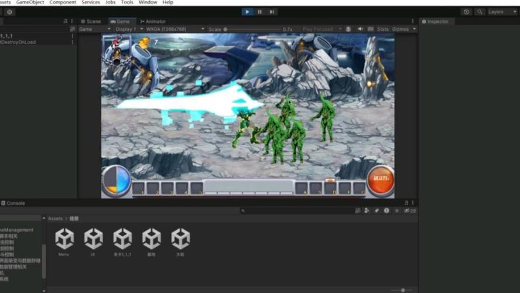The image size is (520, 293).
Task: Open the Undo History icon
Action: [x=466, y=12]
